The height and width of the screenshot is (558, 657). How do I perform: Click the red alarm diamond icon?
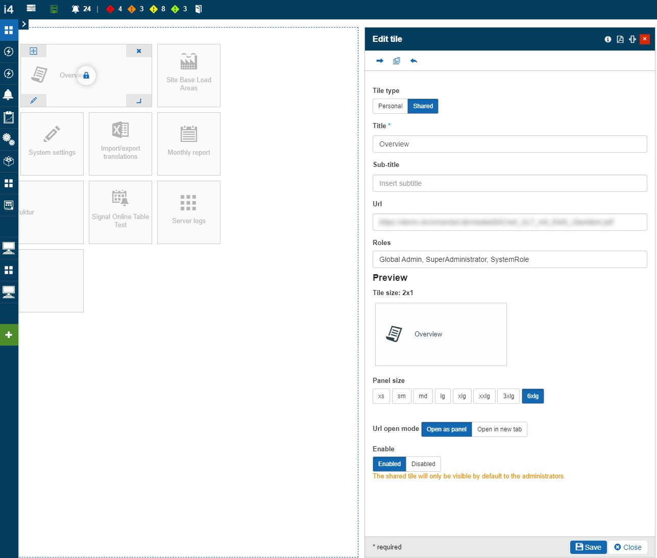[110, 9]
